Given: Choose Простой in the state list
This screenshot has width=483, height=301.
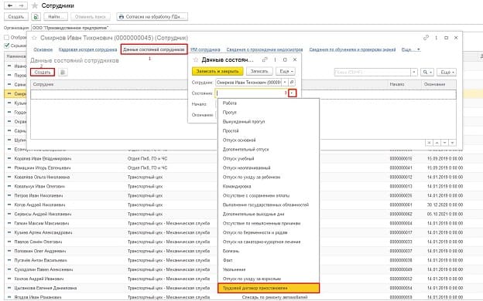Looking at the screenshot, I should (269, 131).
